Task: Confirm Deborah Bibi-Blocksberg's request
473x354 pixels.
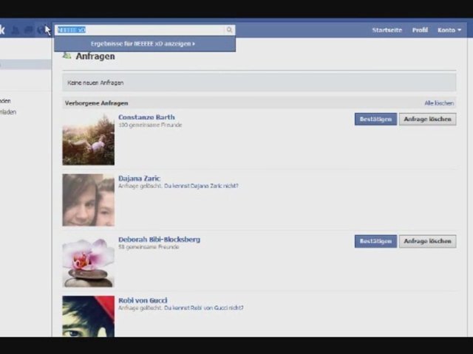Action: (375, 241)
